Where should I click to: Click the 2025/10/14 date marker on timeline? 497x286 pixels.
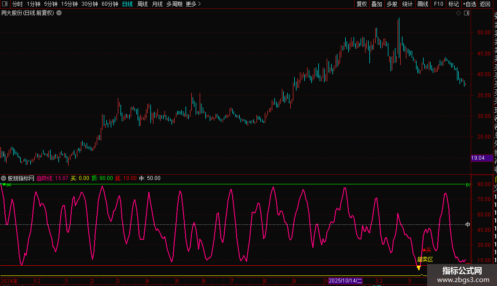(x=345, y=280)
